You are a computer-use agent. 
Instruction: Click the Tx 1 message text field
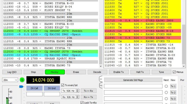[x=133, y=86]
